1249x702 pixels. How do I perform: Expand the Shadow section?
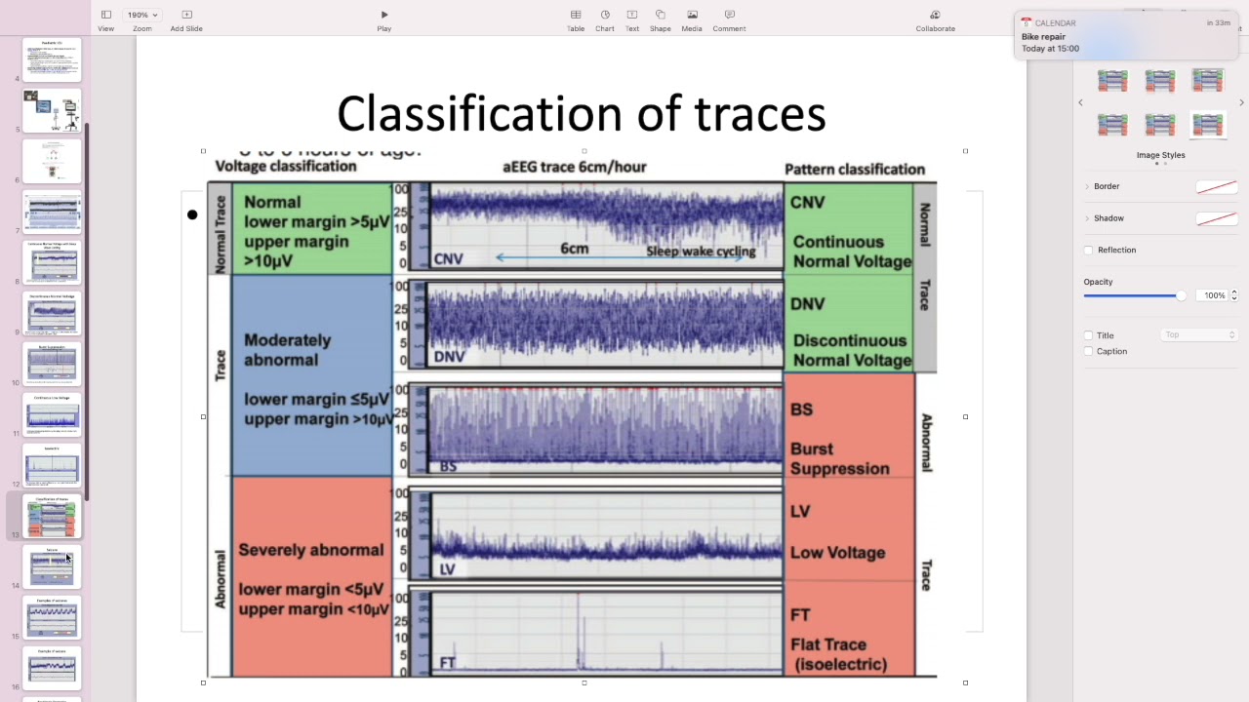1087,218
